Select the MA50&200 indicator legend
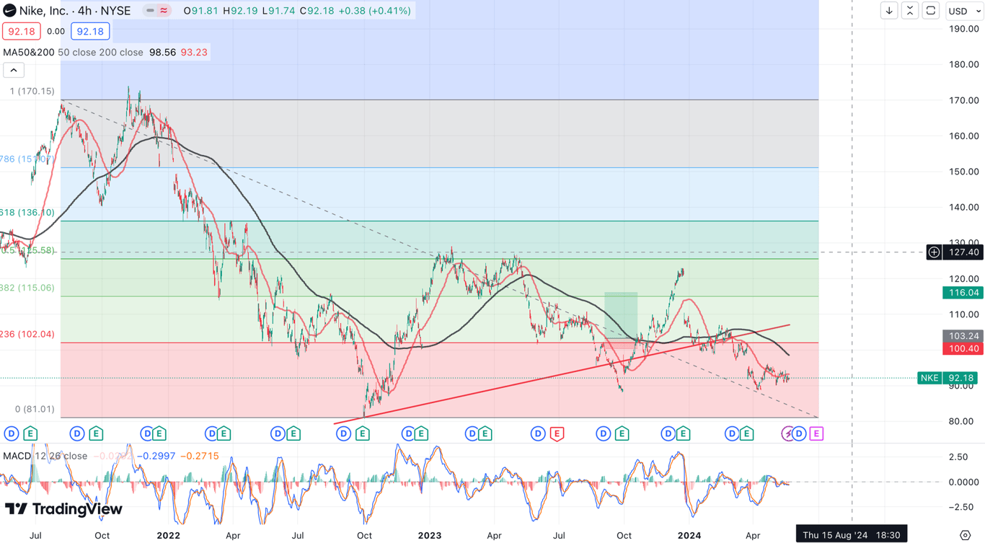Viewport: 985px width, 543px height. point(28,52)
